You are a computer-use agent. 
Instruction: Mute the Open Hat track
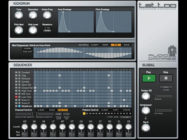16,85
